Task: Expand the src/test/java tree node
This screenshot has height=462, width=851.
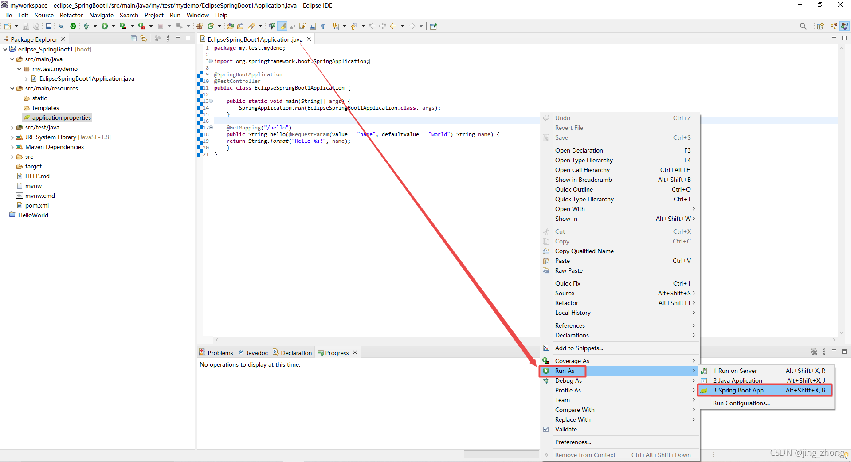Action: 12,127
